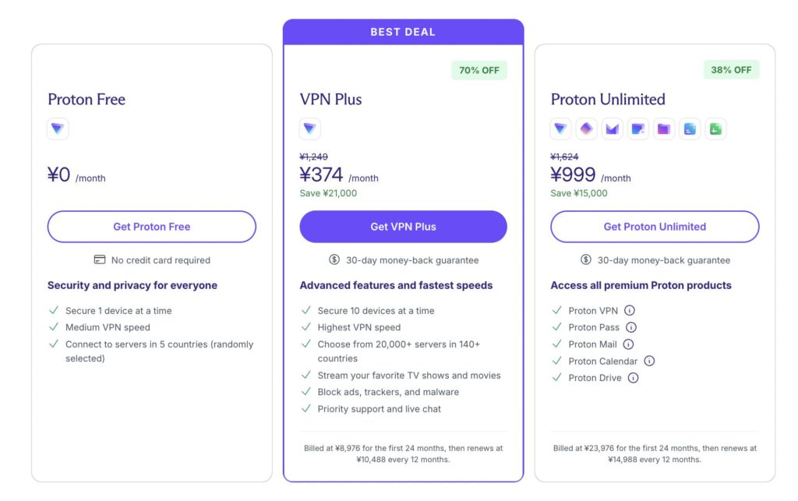This screenshot has width=798, height=501.
Task: Click the Get Proton Free button
Action: [152, 227]
